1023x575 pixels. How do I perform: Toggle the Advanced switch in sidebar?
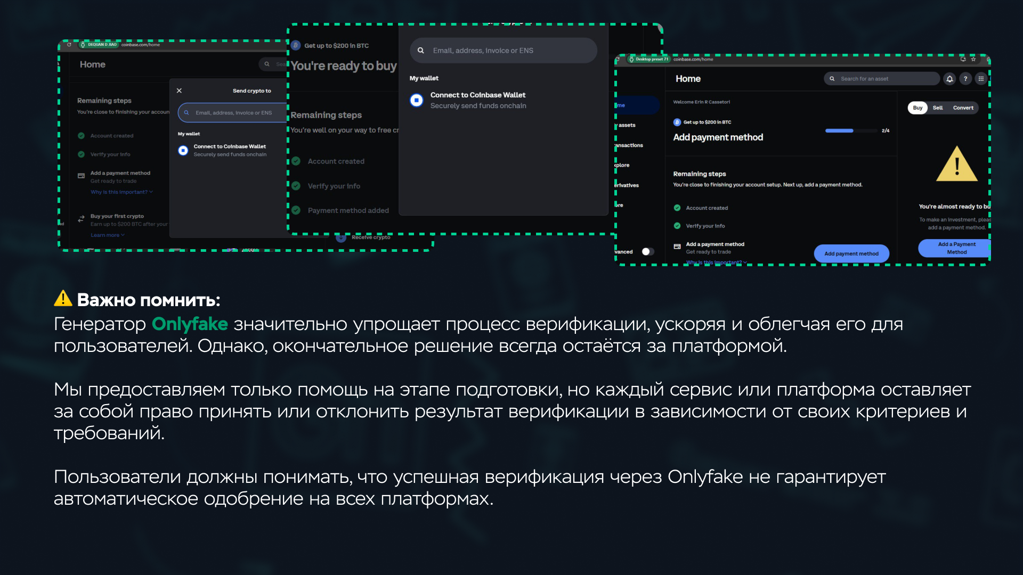(x=647, y=252)
